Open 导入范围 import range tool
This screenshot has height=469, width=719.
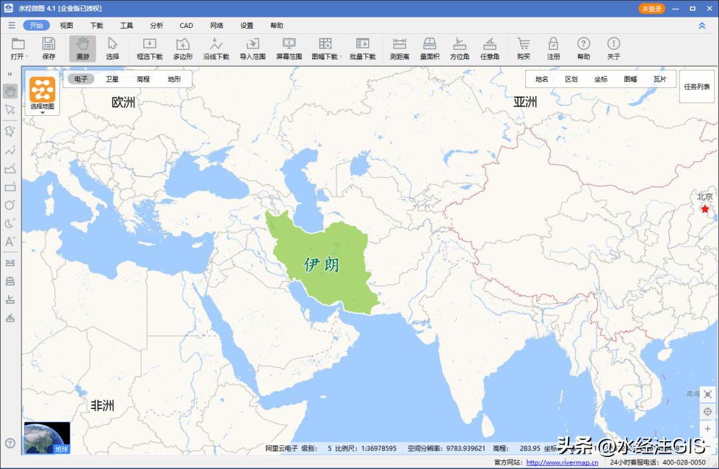pos(252,49)
